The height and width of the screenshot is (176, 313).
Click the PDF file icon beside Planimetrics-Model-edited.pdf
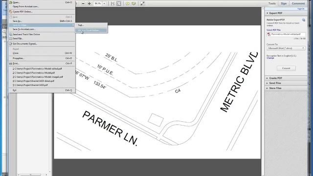click(x=268, y=34)
